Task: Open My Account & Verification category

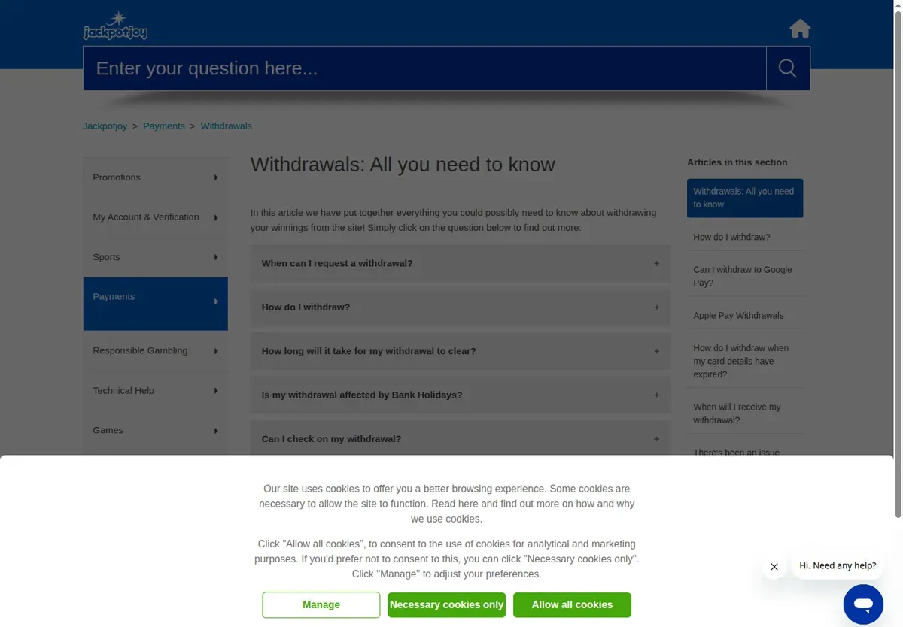Action: coord(155,217)
